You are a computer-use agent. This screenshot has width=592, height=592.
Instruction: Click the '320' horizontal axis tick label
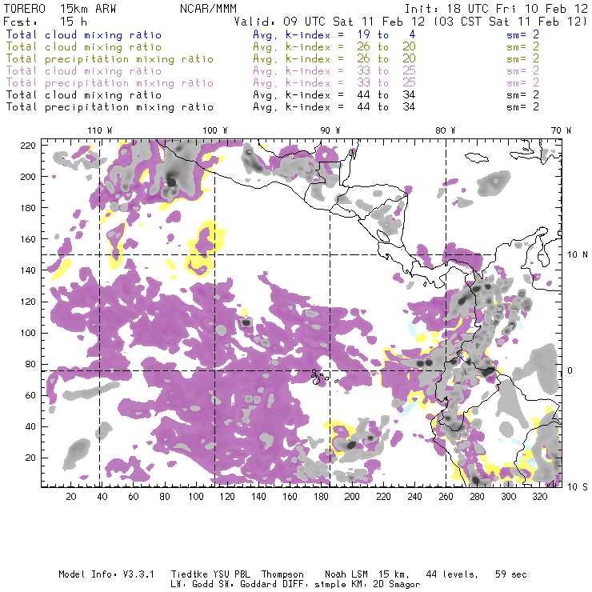(539, 497)
